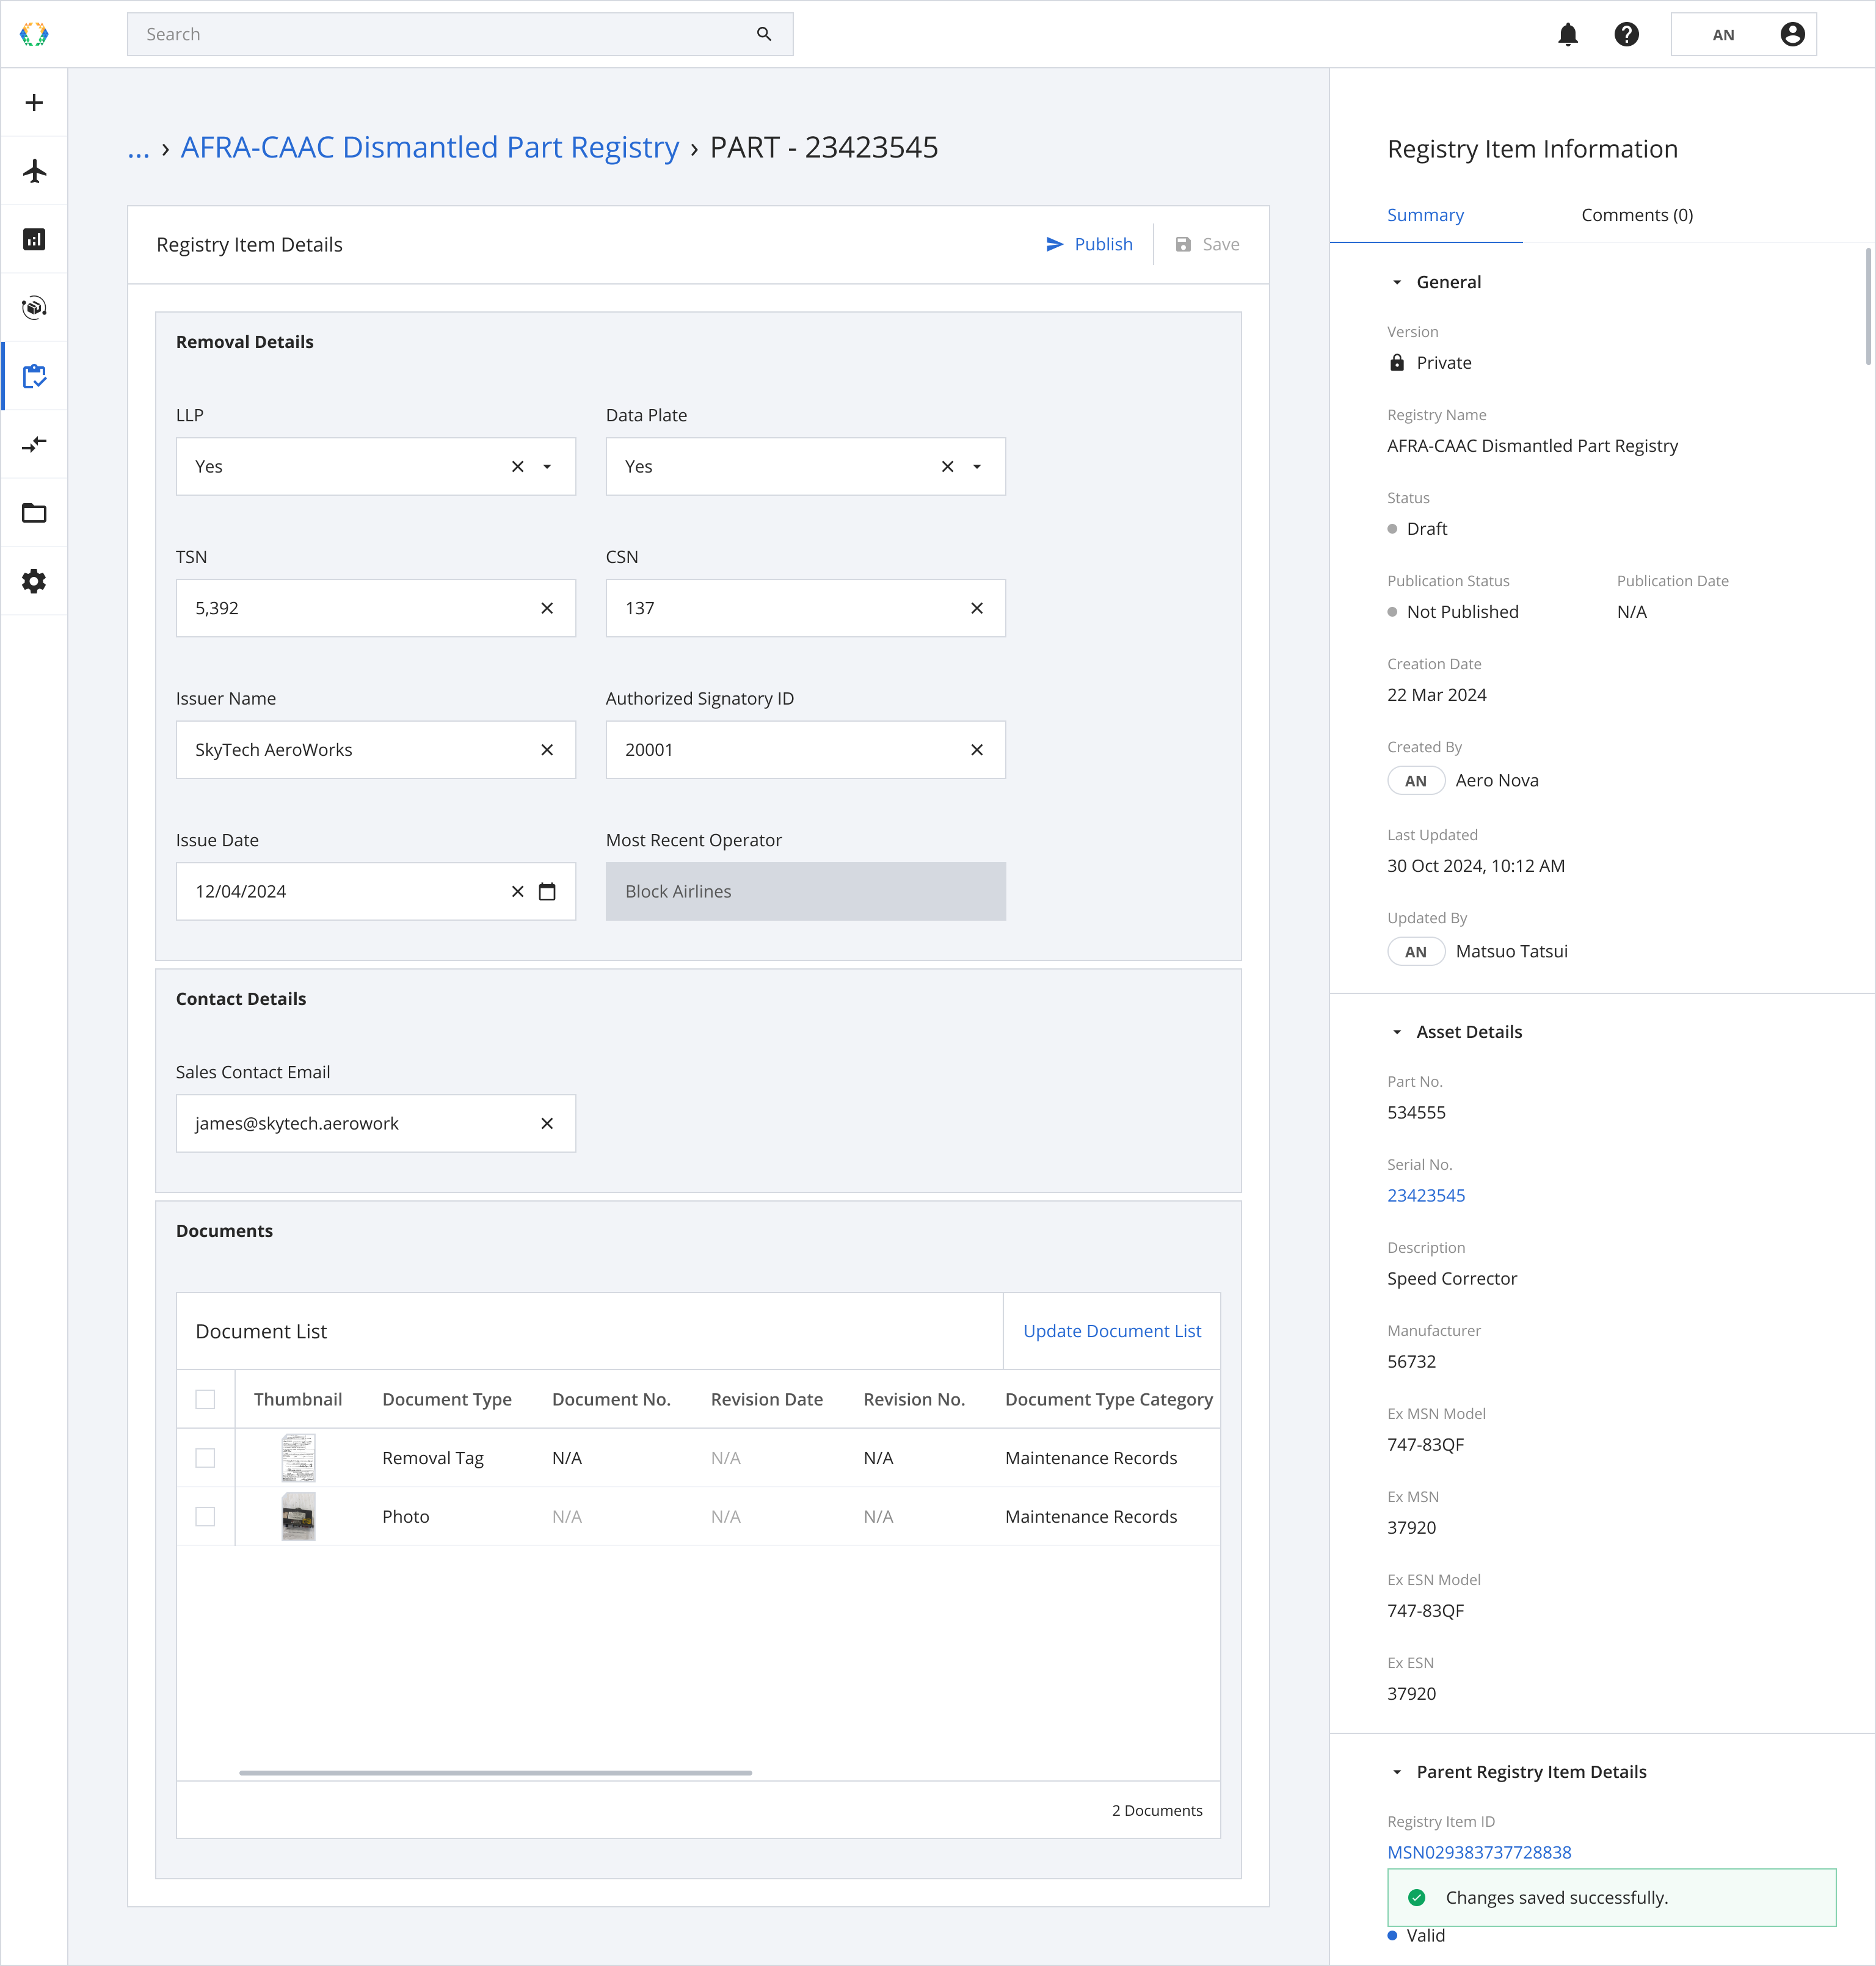Viewport: 1876px width, 1966px height.
Task: Collapse the Asset Details section
Action: (x=1397, y=1032)
